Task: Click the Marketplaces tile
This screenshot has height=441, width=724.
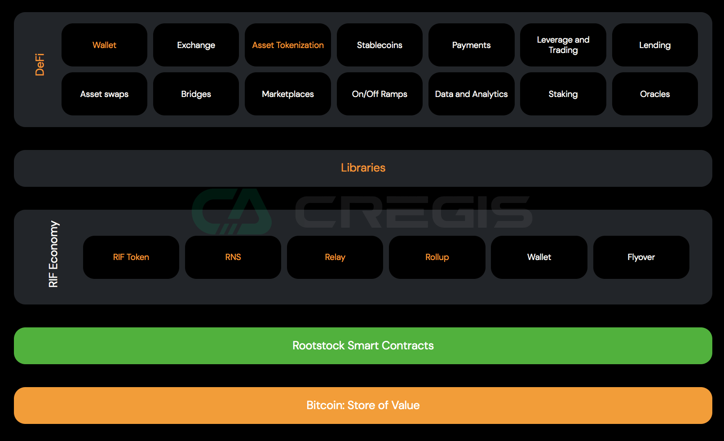Action: (x=288, y=94)
